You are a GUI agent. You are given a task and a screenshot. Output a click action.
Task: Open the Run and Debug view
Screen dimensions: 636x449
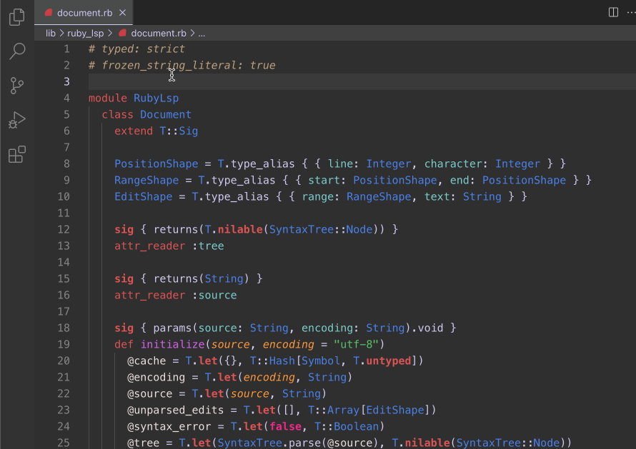16,119
